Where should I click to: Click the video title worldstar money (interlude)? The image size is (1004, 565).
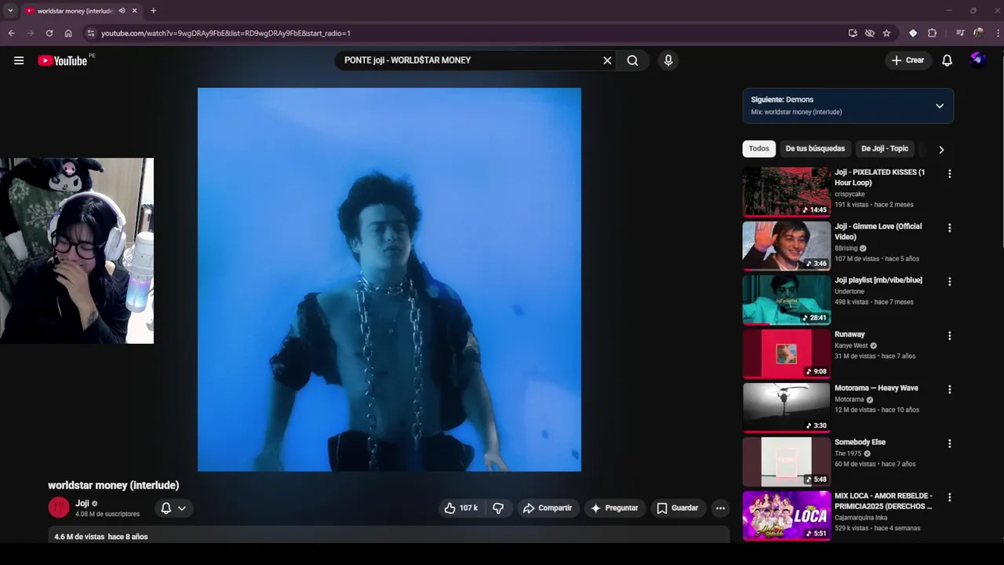pyautogui.click(x=114, y=485)
